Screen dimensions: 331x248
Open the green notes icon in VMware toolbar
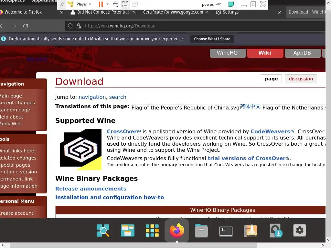pyautogui.click(x=231, y=4)
